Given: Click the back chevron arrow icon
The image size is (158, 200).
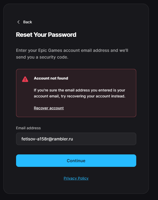Looking at the screenshot, I should click(18, 22).
